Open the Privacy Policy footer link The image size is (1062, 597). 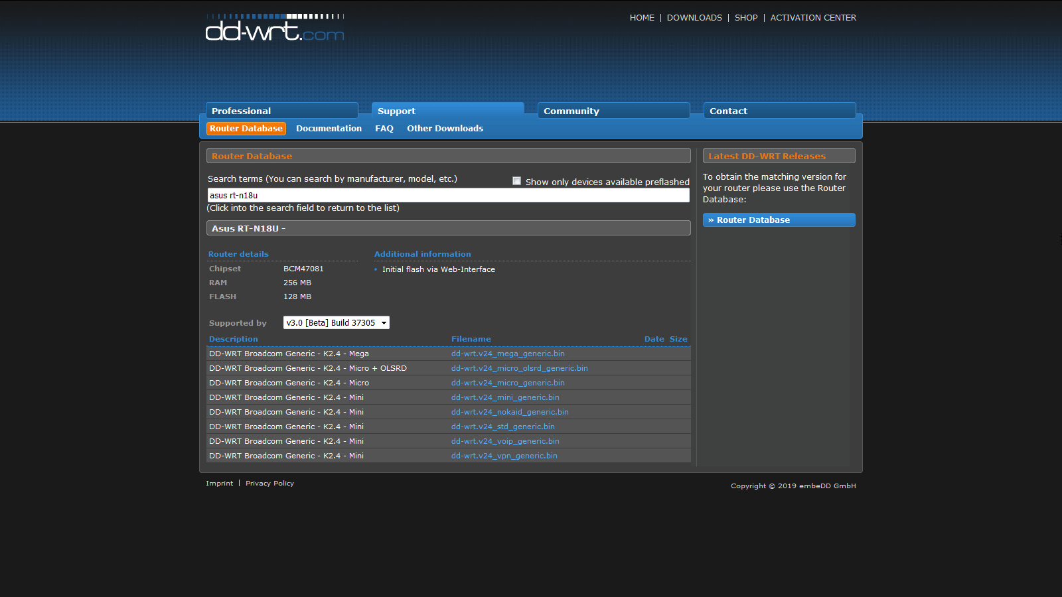pos(269,484)
